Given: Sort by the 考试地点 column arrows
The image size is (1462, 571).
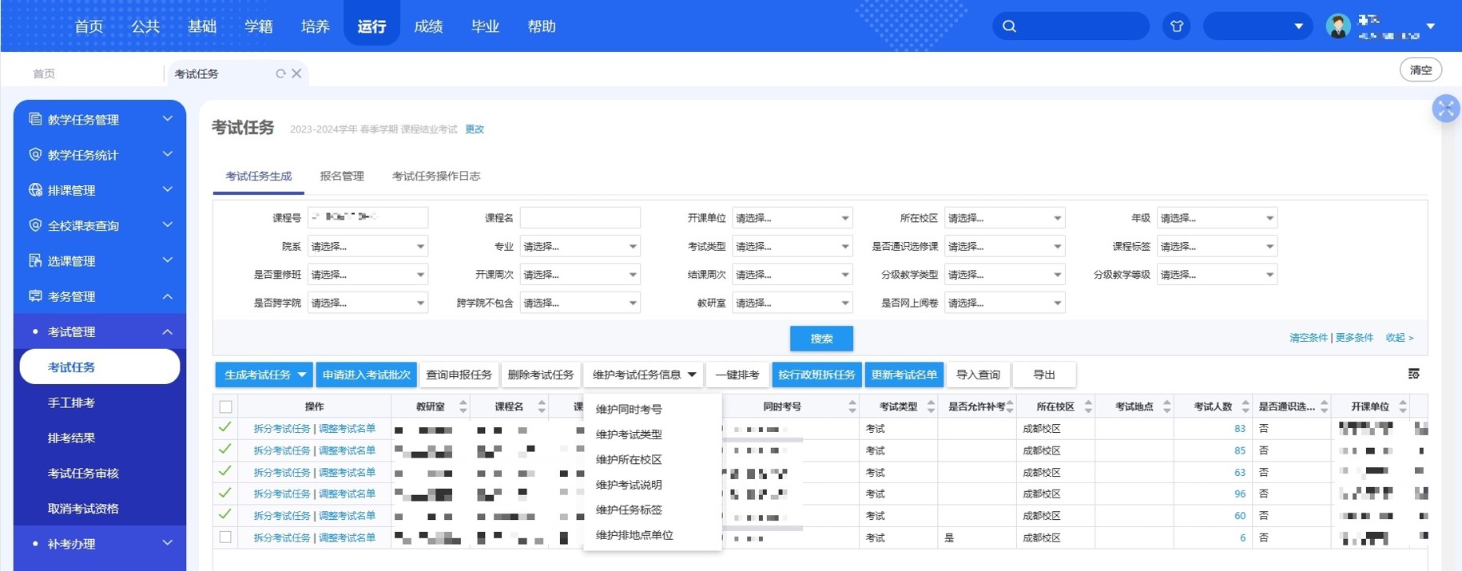Looking at the screenshot, I should click(1166, 406).
